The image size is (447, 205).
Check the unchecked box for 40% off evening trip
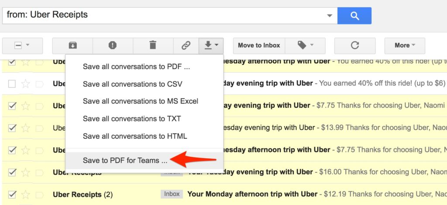pyautogui.click(x=12, y=84)
